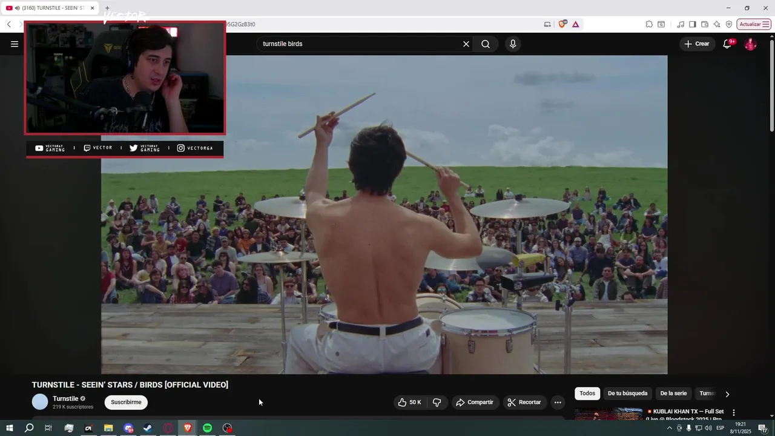Open more actions three-dot menu
The height and width of the screenshot is (436, 775).
(558, 402)
